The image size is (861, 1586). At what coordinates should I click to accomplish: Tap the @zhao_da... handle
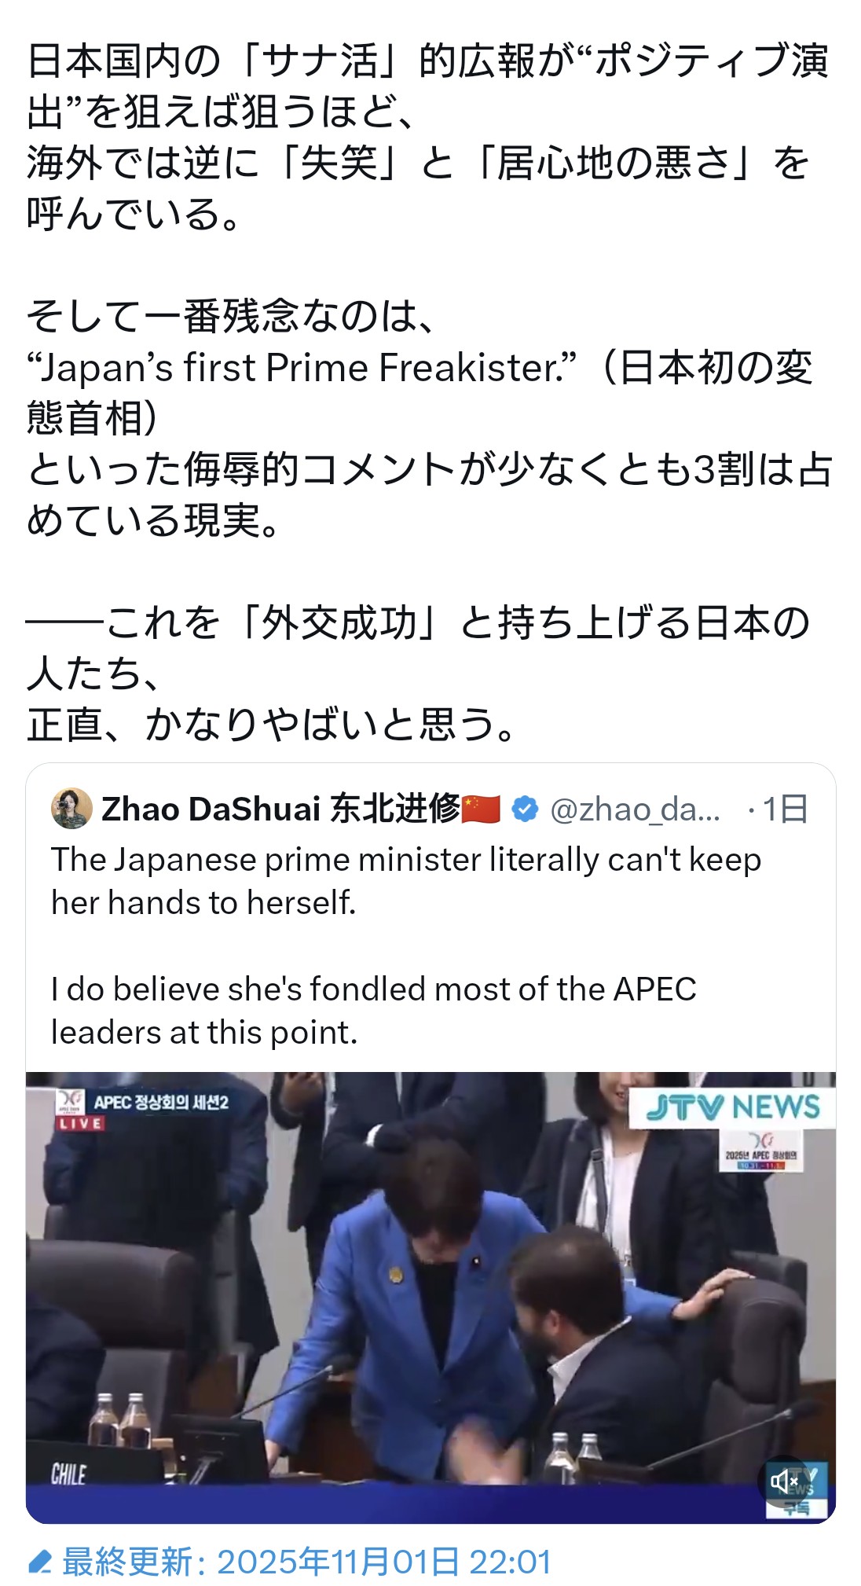(635, 810)
